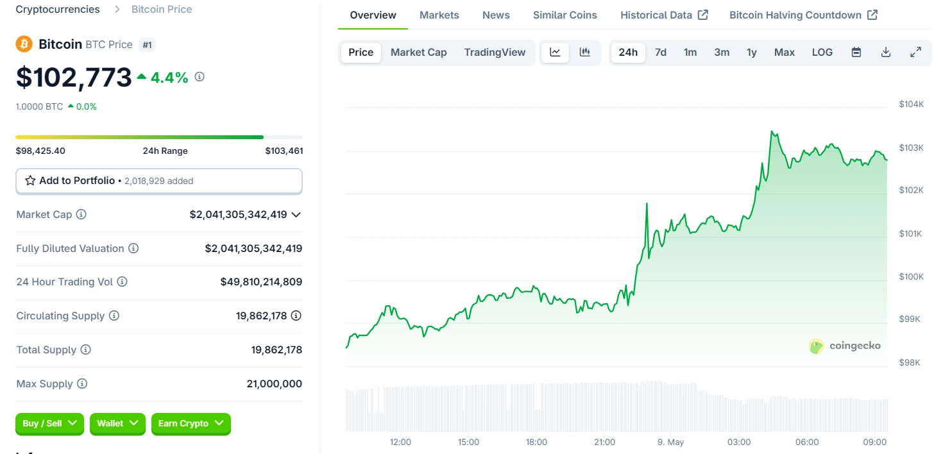Show the Fully Diluted Valuation info icon
This screenshot has height=454, width=934.
(133, 248)
